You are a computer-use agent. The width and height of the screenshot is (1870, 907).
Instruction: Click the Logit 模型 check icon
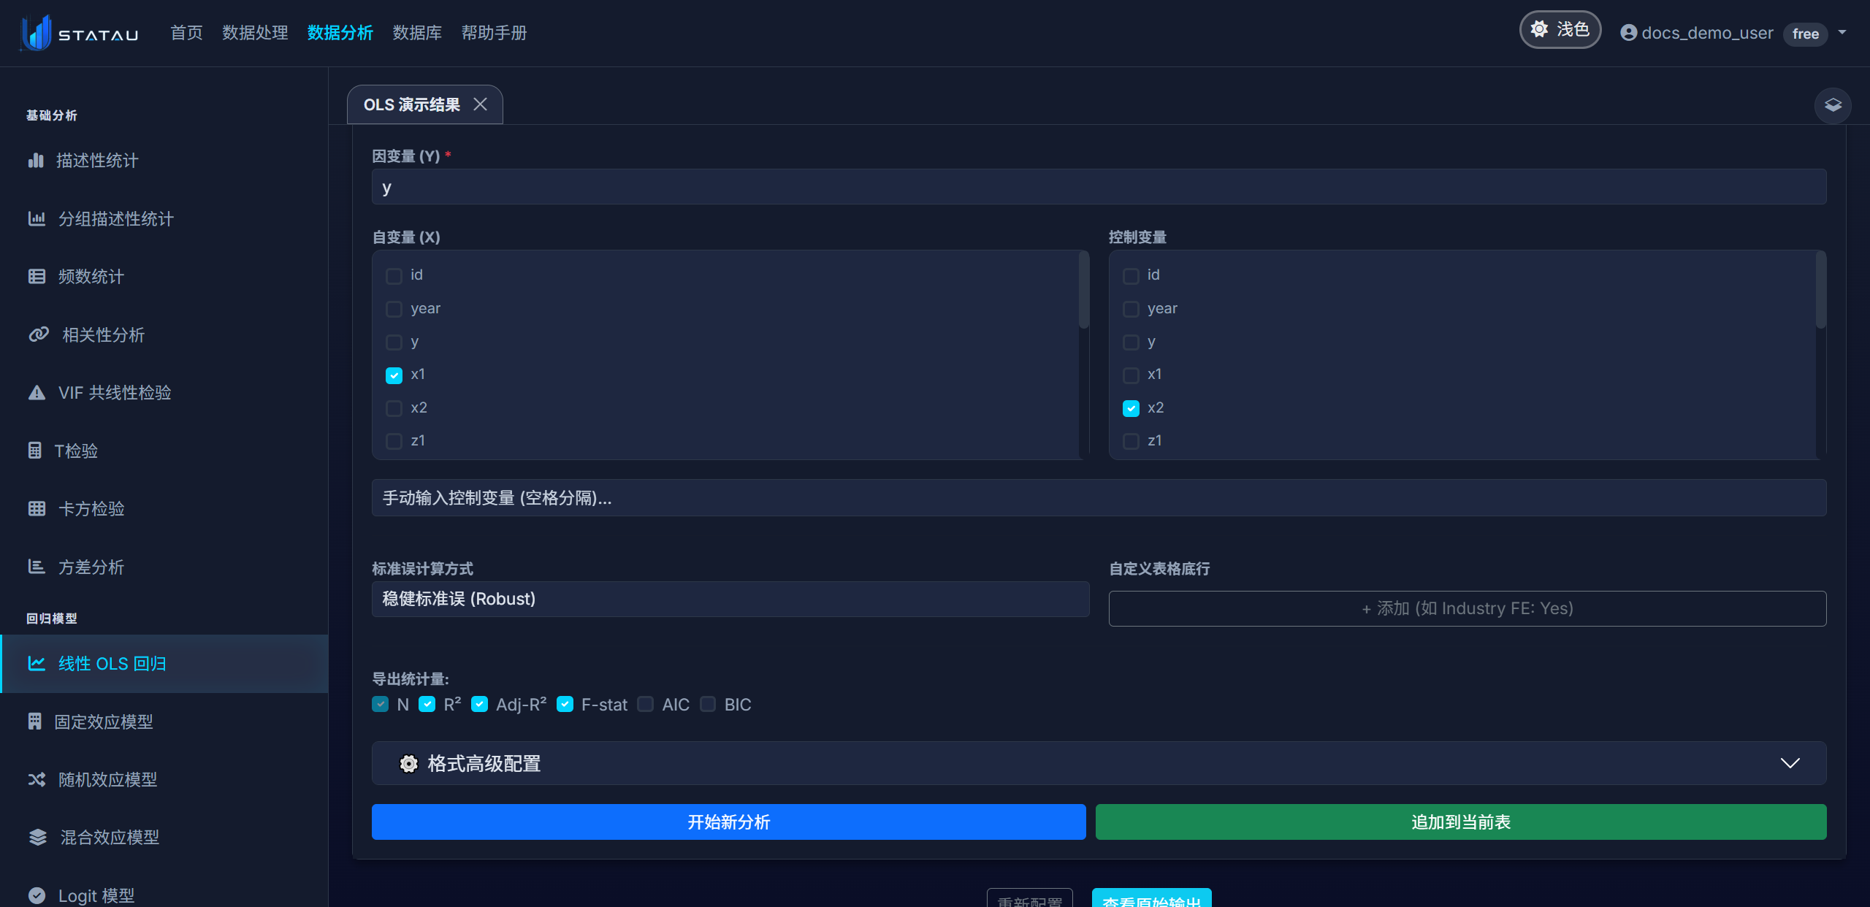coord(37,895)
